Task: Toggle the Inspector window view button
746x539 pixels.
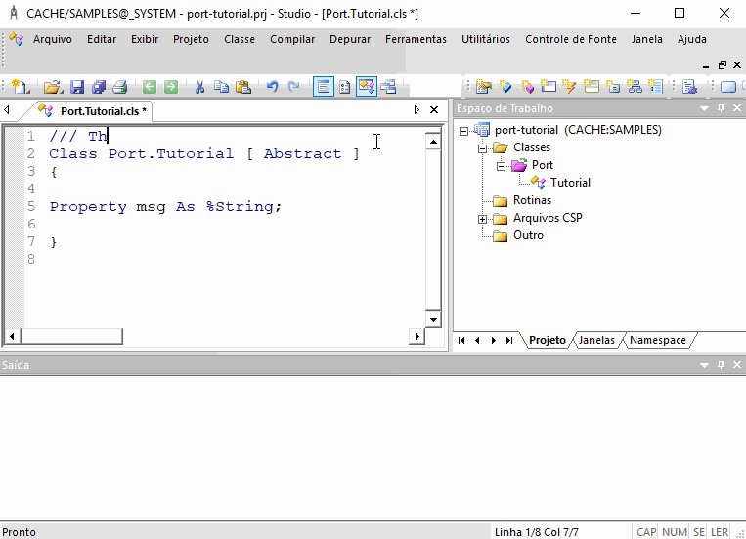Action: (x=345, y=87)
